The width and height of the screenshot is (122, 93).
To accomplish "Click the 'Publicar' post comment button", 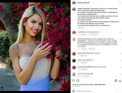I will [x=118, y=91].
